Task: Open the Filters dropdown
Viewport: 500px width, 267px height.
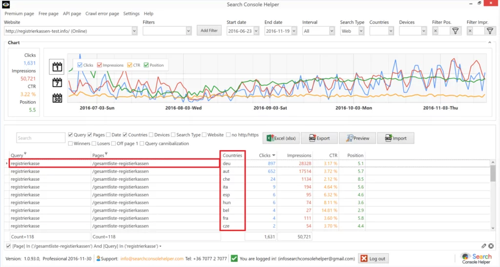Action: coord(188,31)
